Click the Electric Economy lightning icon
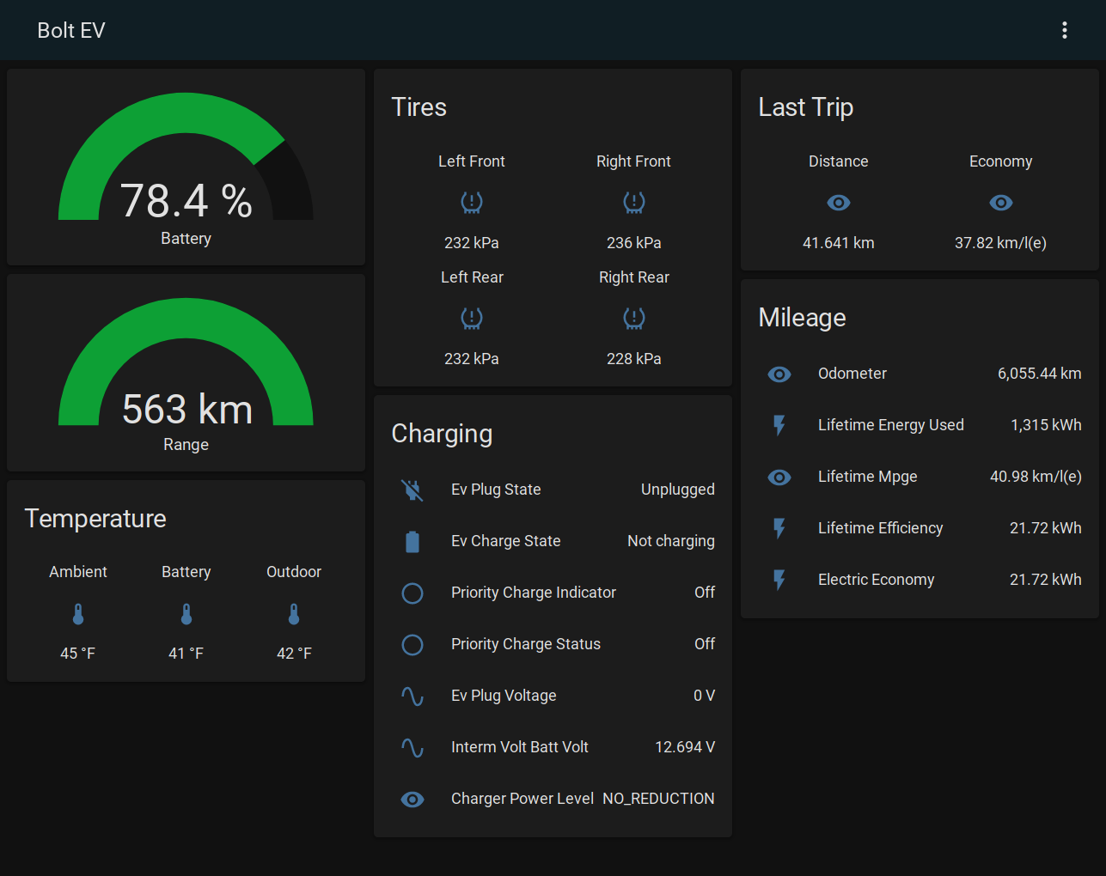1106x876 pixels. coord(779,580)
